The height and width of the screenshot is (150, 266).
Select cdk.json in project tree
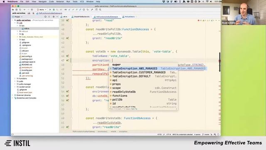pos(25,51)
